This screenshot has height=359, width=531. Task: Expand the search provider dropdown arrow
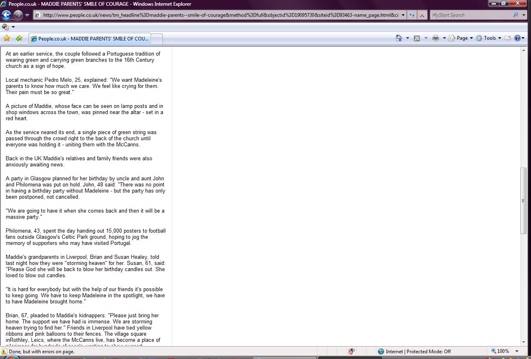pos(524,15)
